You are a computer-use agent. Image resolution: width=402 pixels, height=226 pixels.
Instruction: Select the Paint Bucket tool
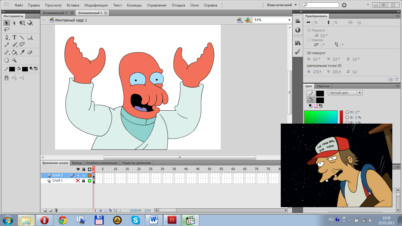[x=14, y=52]
